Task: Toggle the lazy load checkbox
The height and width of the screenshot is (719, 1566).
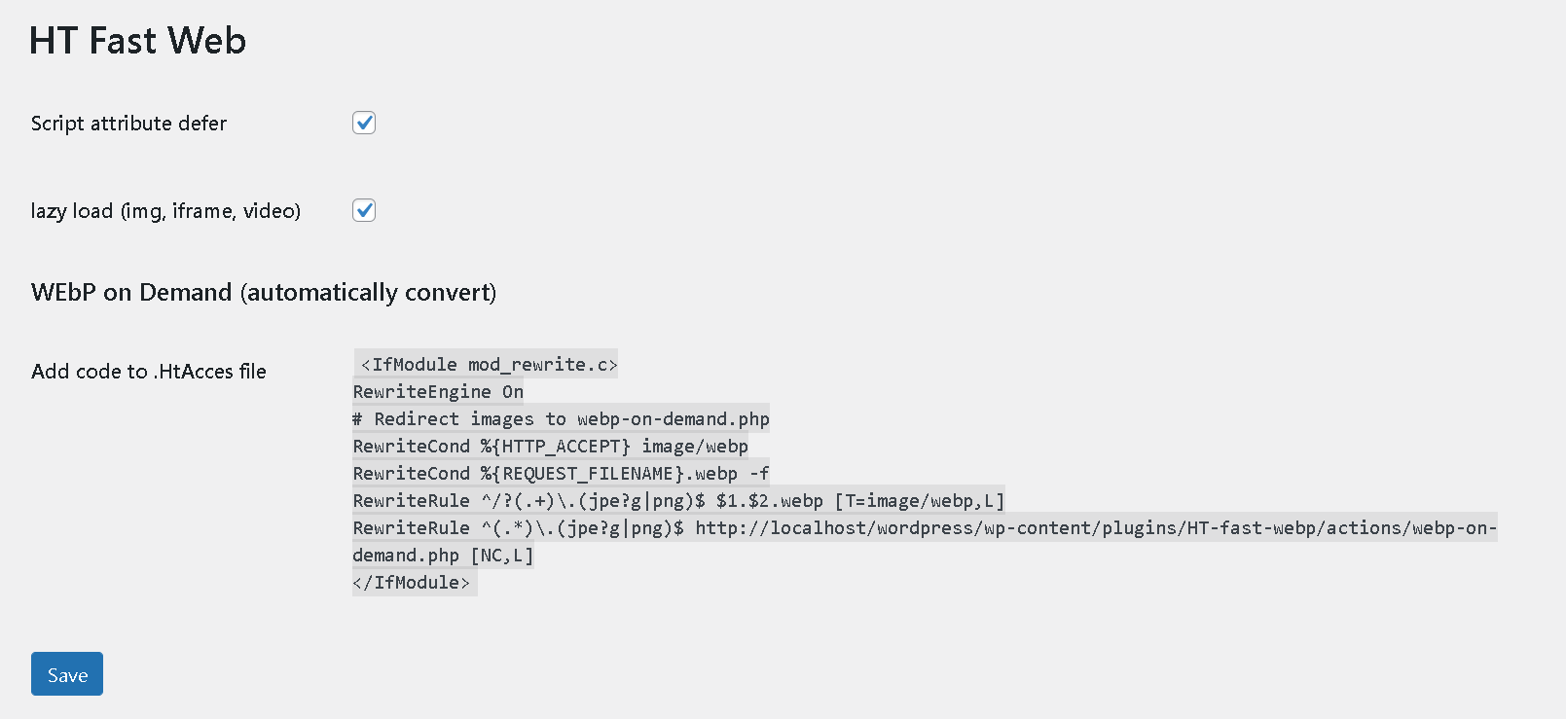Action: point(364,210)
